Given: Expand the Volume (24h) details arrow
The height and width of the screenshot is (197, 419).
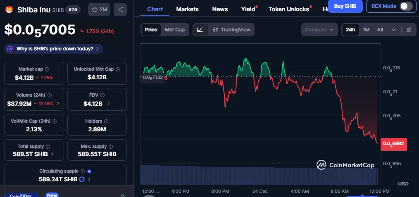Looking at the screenshot, I should pos(57,104).
